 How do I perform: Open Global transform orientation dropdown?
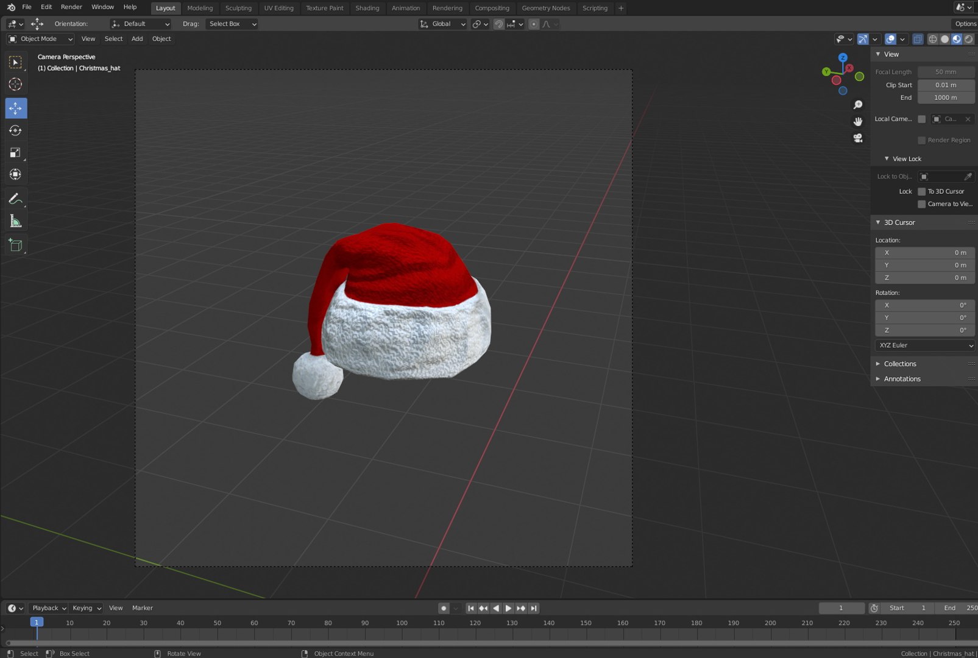pos(442,24)
